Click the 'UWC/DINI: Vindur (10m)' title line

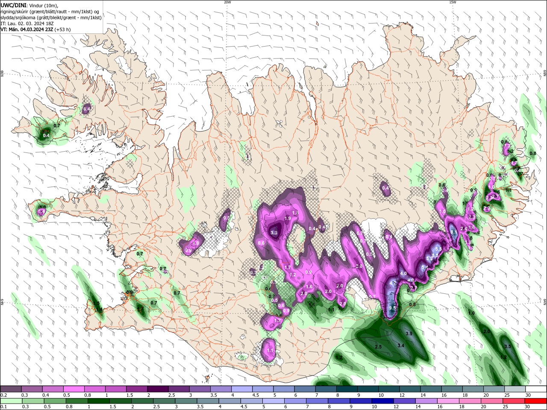[x=30, y=5]
